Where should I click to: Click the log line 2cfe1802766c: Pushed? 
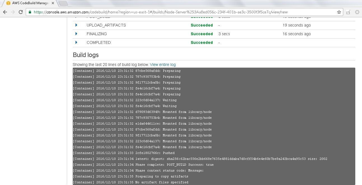pyautogui.click(x=124, y=153)
